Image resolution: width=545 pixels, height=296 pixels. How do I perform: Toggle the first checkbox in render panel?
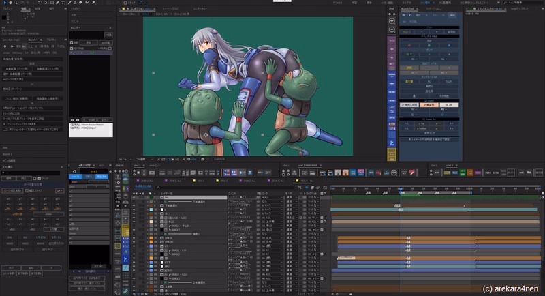click(x=72, y=42)
